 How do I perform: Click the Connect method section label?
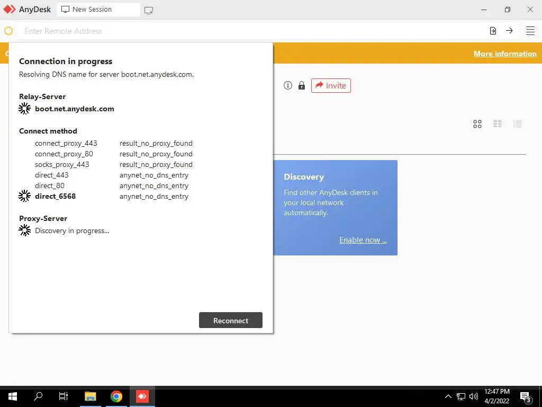click(48, 131)
